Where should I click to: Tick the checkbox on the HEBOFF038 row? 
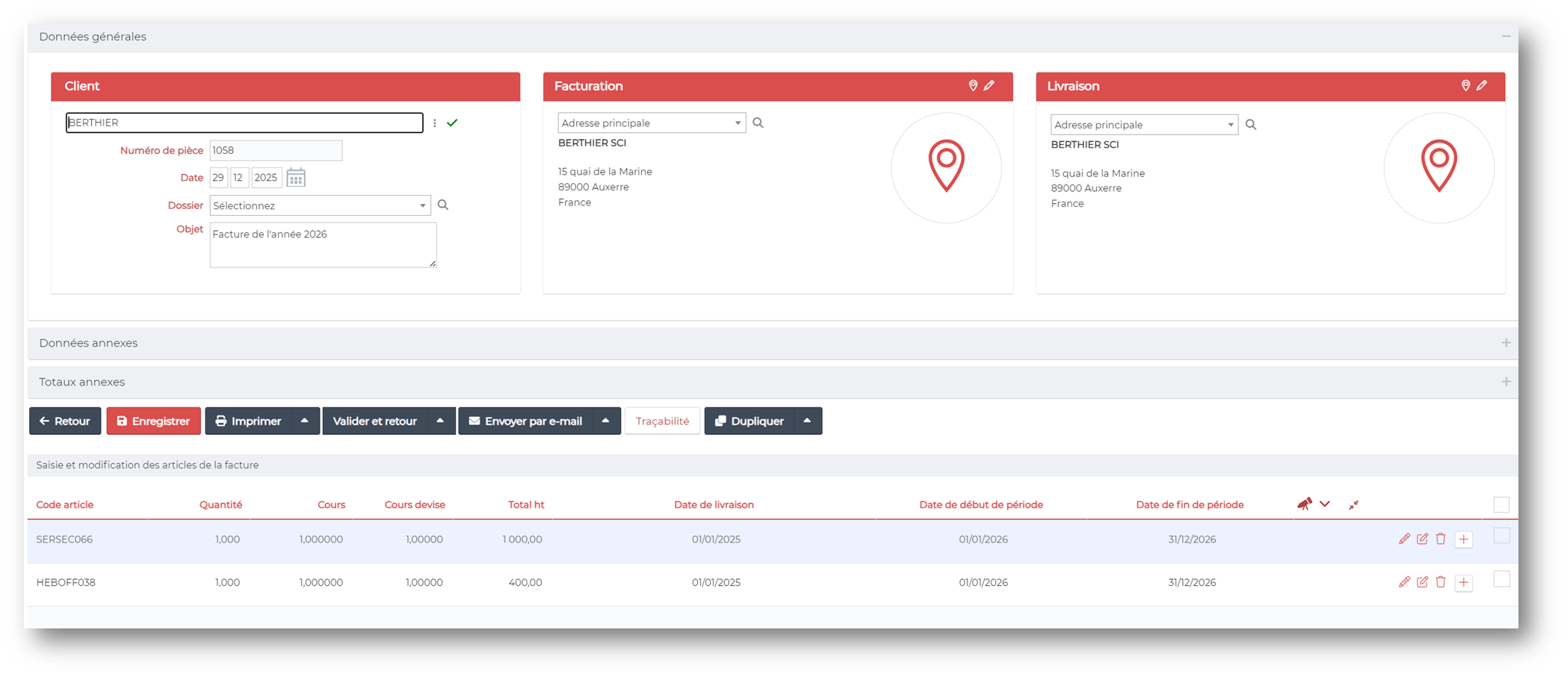[x=1501, y=579]
